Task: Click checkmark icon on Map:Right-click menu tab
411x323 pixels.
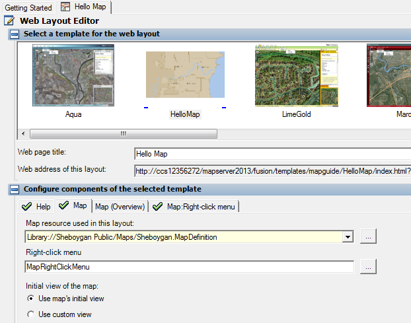Action: [x=157, y=207]
